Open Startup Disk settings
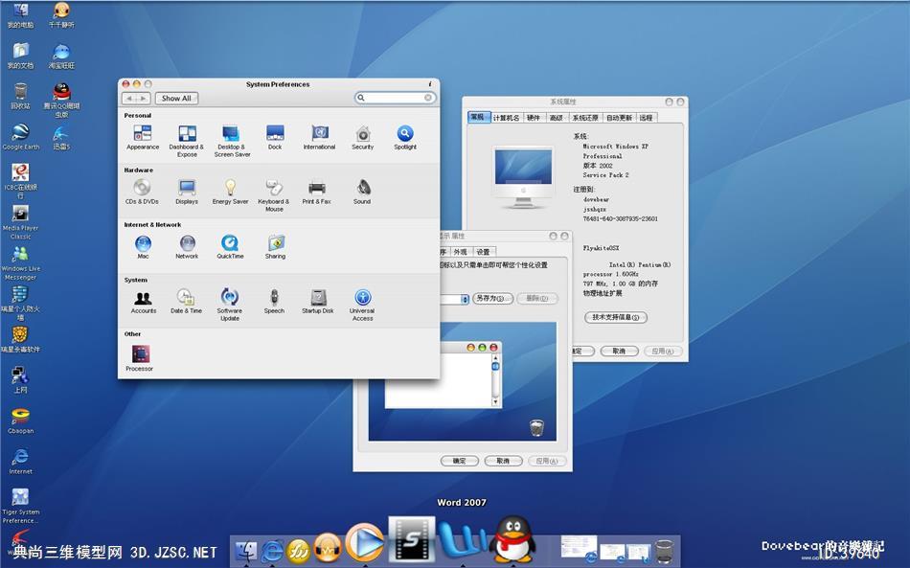The height and width of the screenshot is (568, 910). pos(318,302)
